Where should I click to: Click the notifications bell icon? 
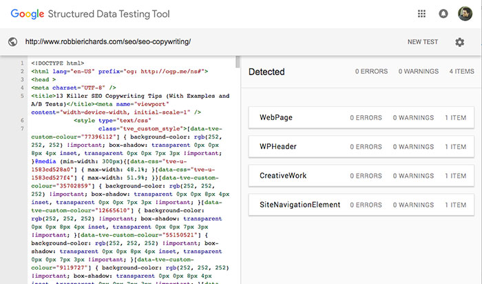tap(443, 14)
